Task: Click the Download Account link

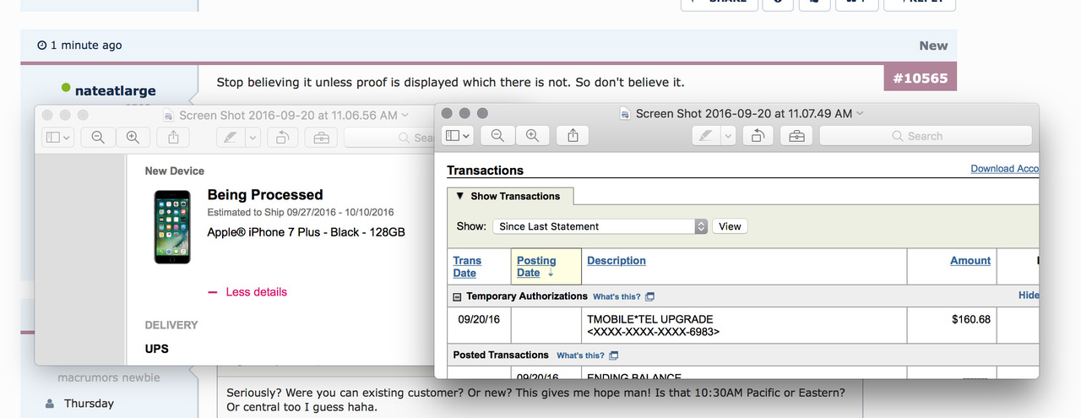Action: click(x=1004, y=169)
